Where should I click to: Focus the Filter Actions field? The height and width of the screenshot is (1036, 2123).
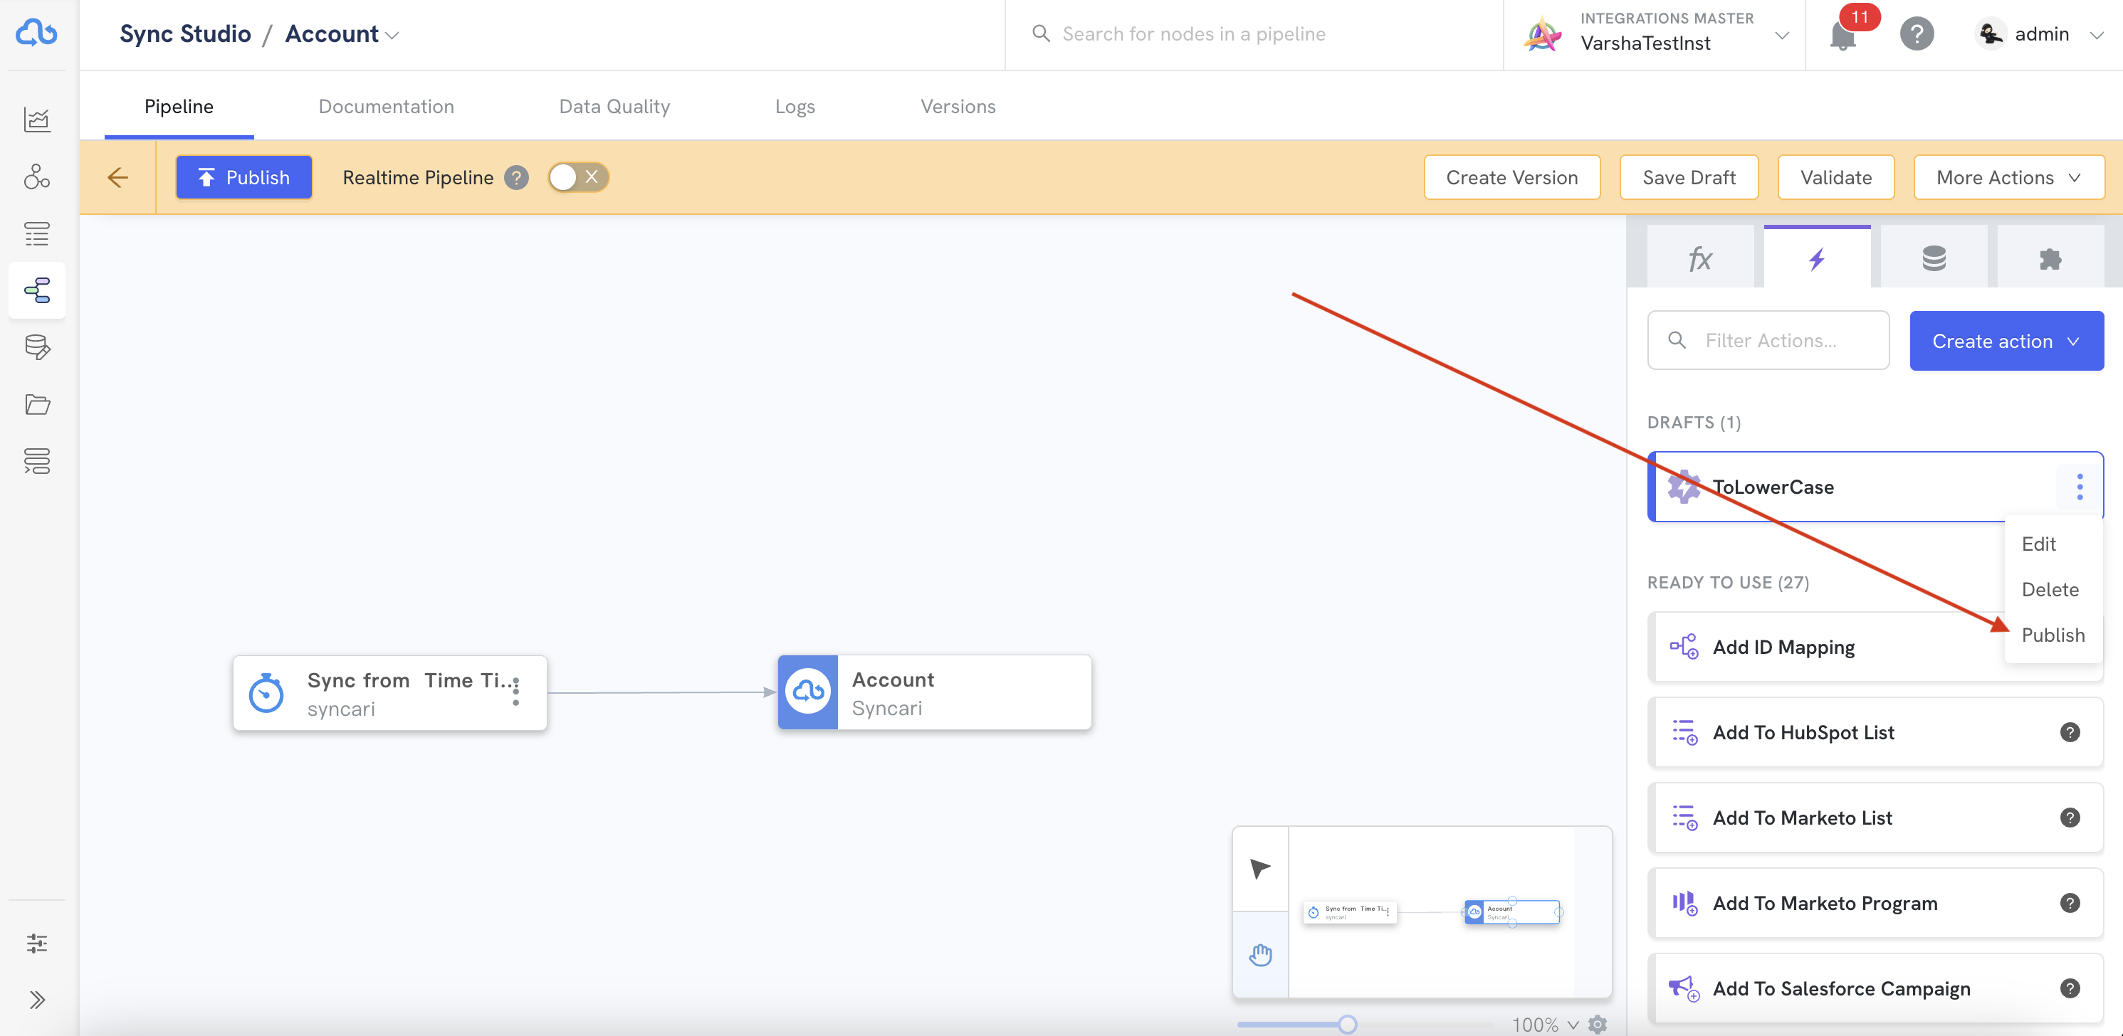[x=1768, y=340]
